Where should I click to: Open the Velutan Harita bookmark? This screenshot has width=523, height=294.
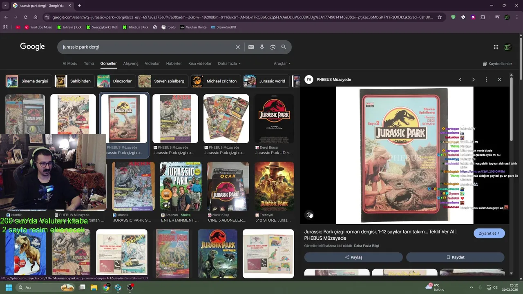pos(193,27)
